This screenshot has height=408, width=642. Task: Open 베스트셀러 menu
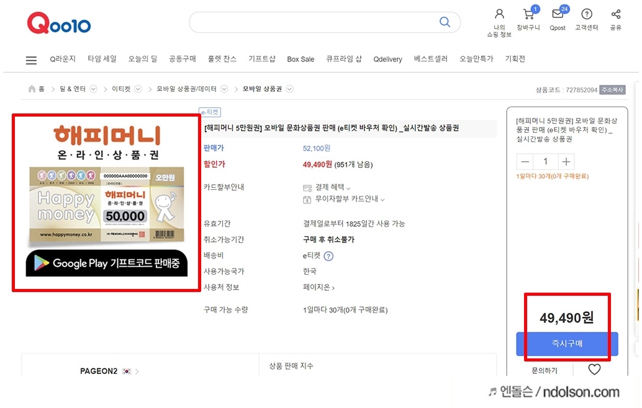[431, 59]
